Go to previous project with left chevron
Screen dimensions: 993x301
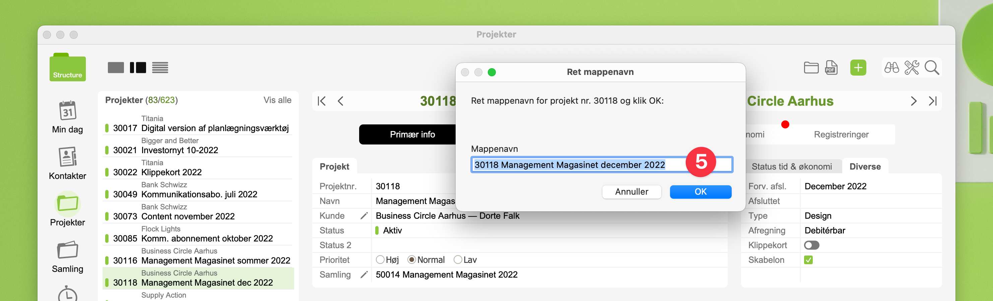click(x=340, y=101)
